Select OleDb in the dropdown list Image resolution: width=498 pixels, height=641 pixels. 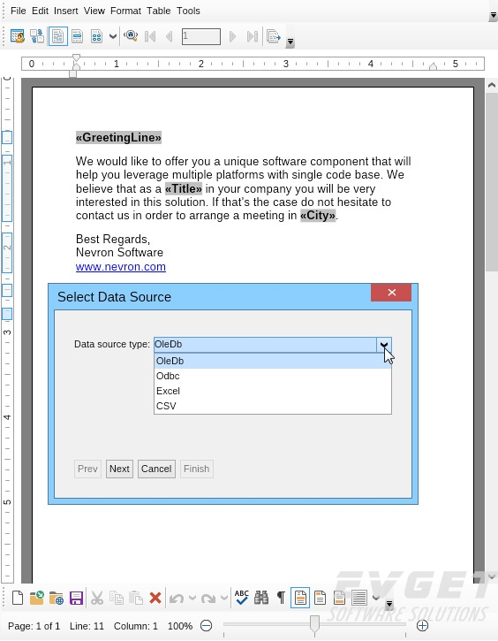tap(273, 361)
